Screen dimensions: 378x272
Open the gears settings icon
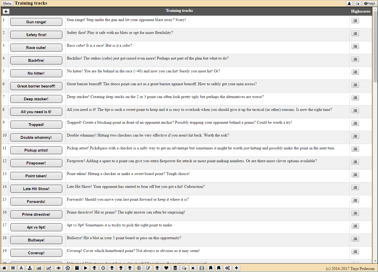coord(228,268)
